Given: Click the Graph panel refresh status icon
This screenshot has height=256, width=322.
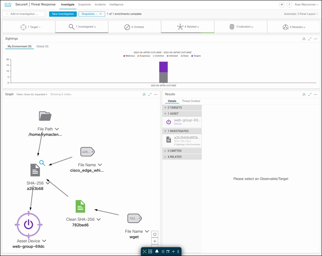Looking at the screenshot, I should pyautogui.click(x=144, y=94).
